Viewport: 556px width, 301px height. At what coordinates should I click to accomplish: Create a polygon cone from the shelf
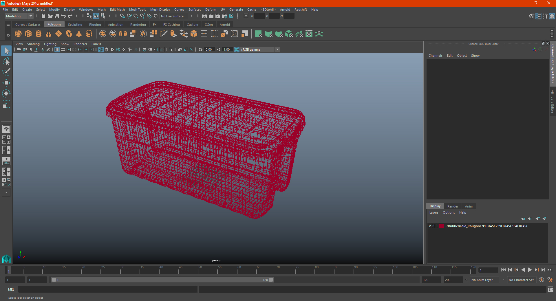[49, 34]
